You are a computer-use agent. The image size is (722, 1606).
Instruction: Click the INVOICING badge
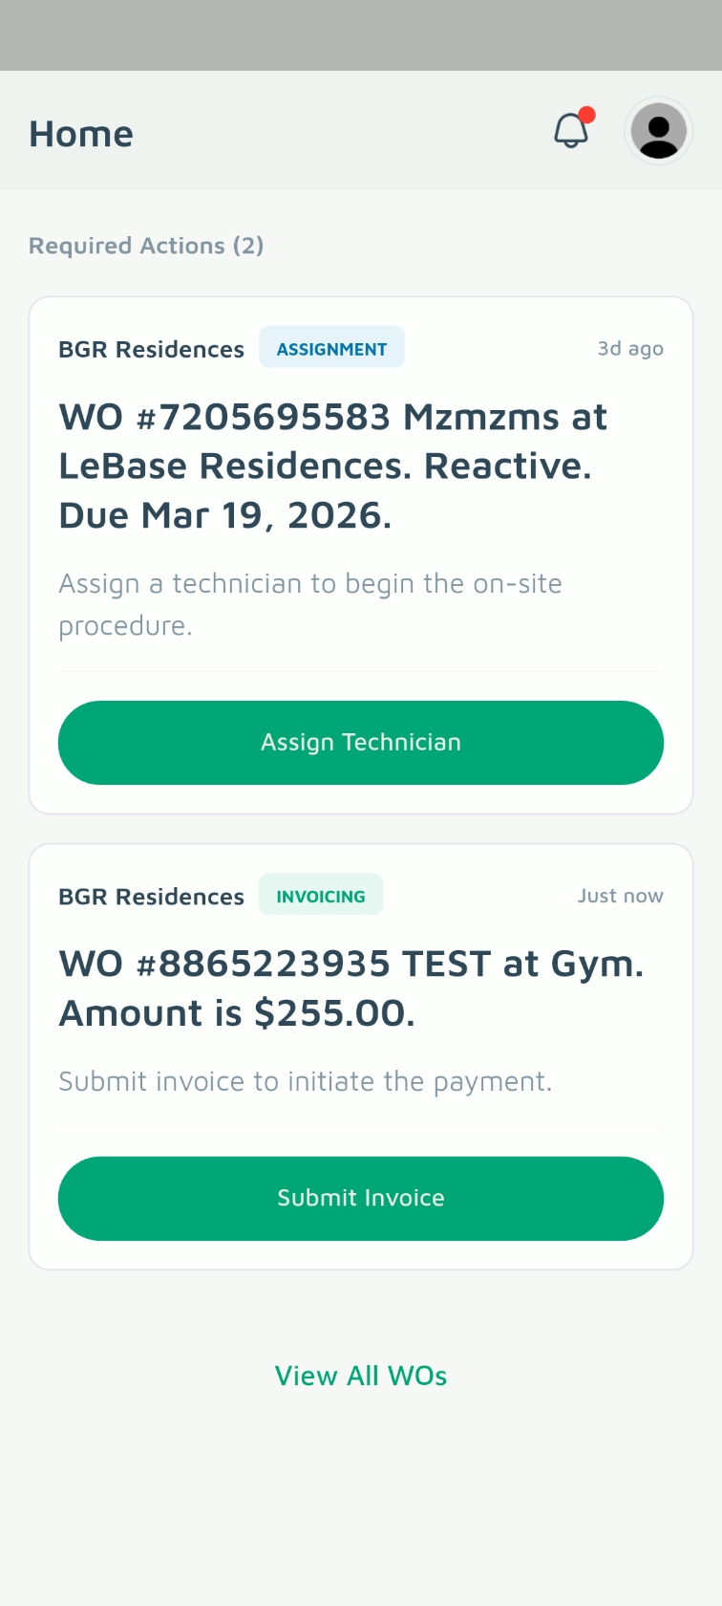point(321,896)
